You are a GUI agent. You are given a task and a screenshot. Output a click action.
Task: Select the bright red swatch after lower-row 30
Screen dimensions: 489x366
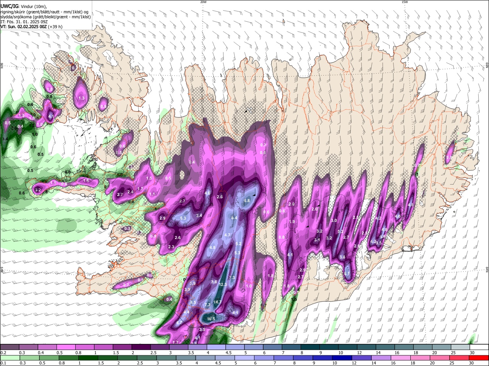click(x=479, y=358)
